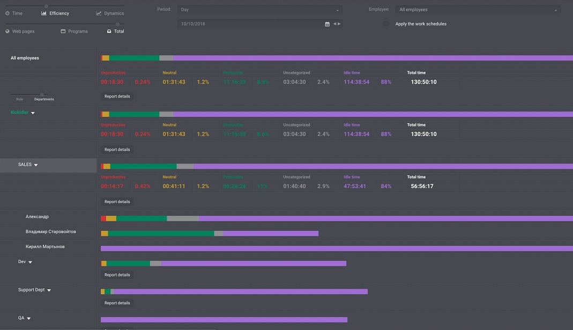This screenshot has width=573, height=330.
Task: Click the Role/Departments slider knob
Action: pos(42,94)
